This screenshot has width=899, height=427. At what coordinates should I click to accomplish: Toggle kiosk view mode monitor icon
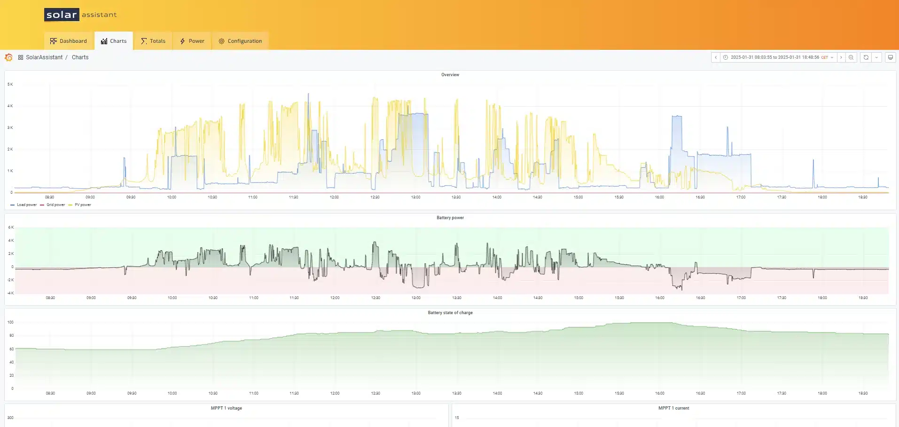890,57
